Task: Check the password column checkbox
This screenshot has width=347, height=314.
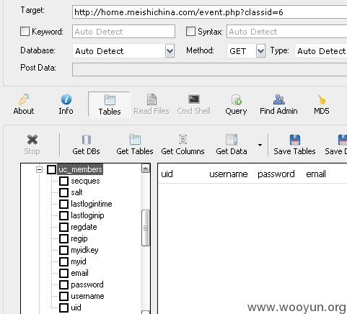Action: click(x=63, y=284)
